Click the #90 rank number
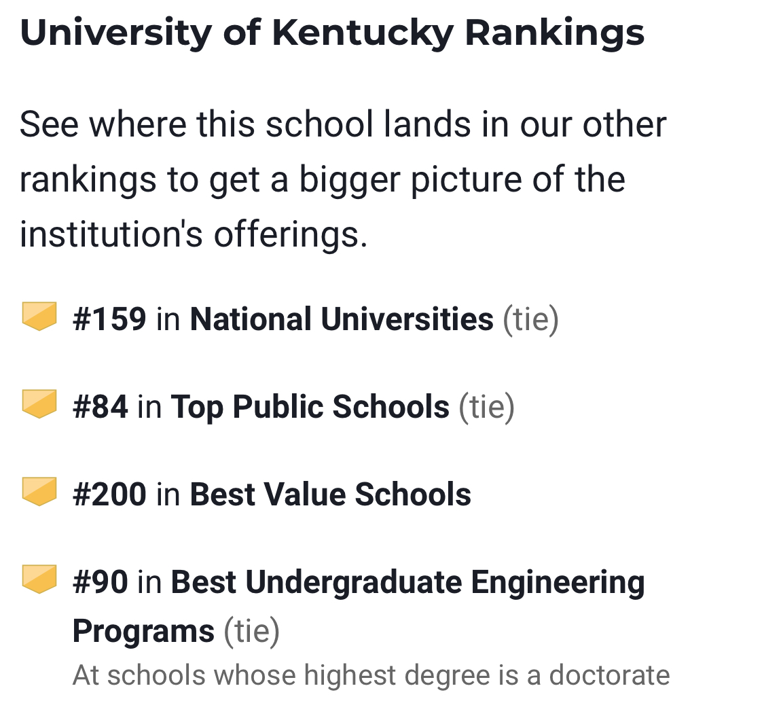 [x=100, y=582]
